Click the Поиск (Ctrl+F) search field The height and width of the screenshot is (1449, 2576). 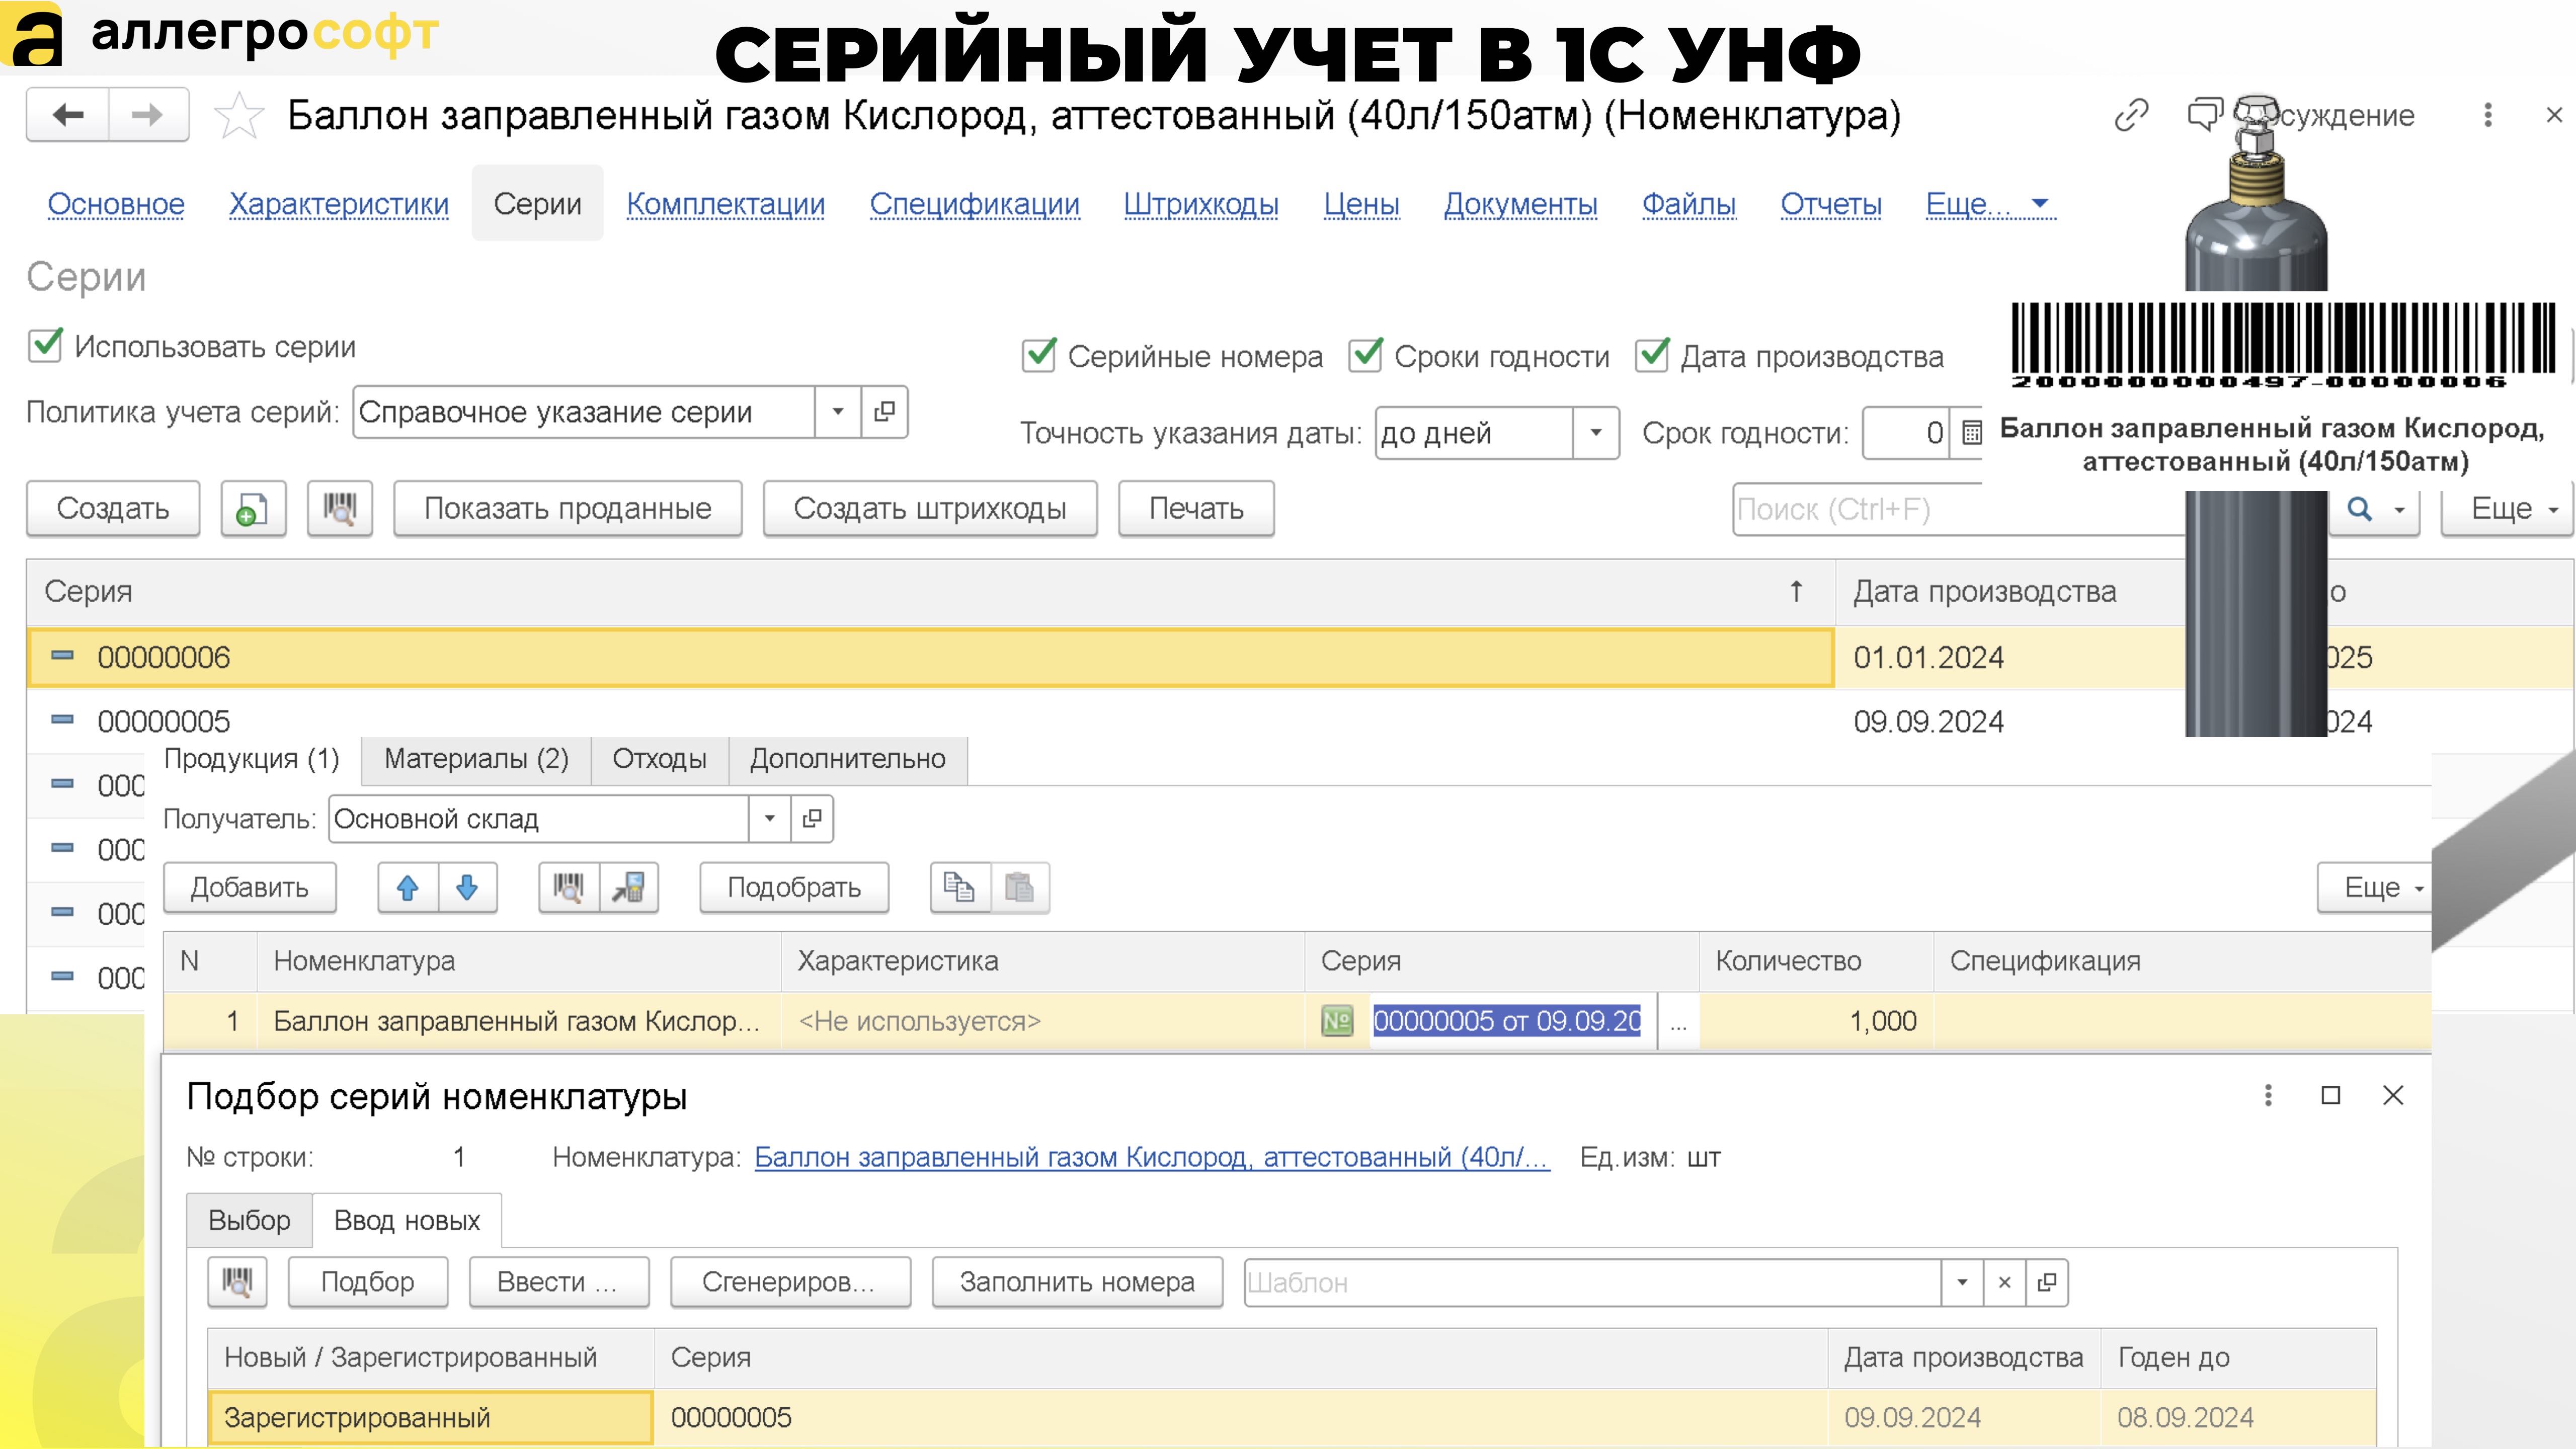pos(1958,509)
